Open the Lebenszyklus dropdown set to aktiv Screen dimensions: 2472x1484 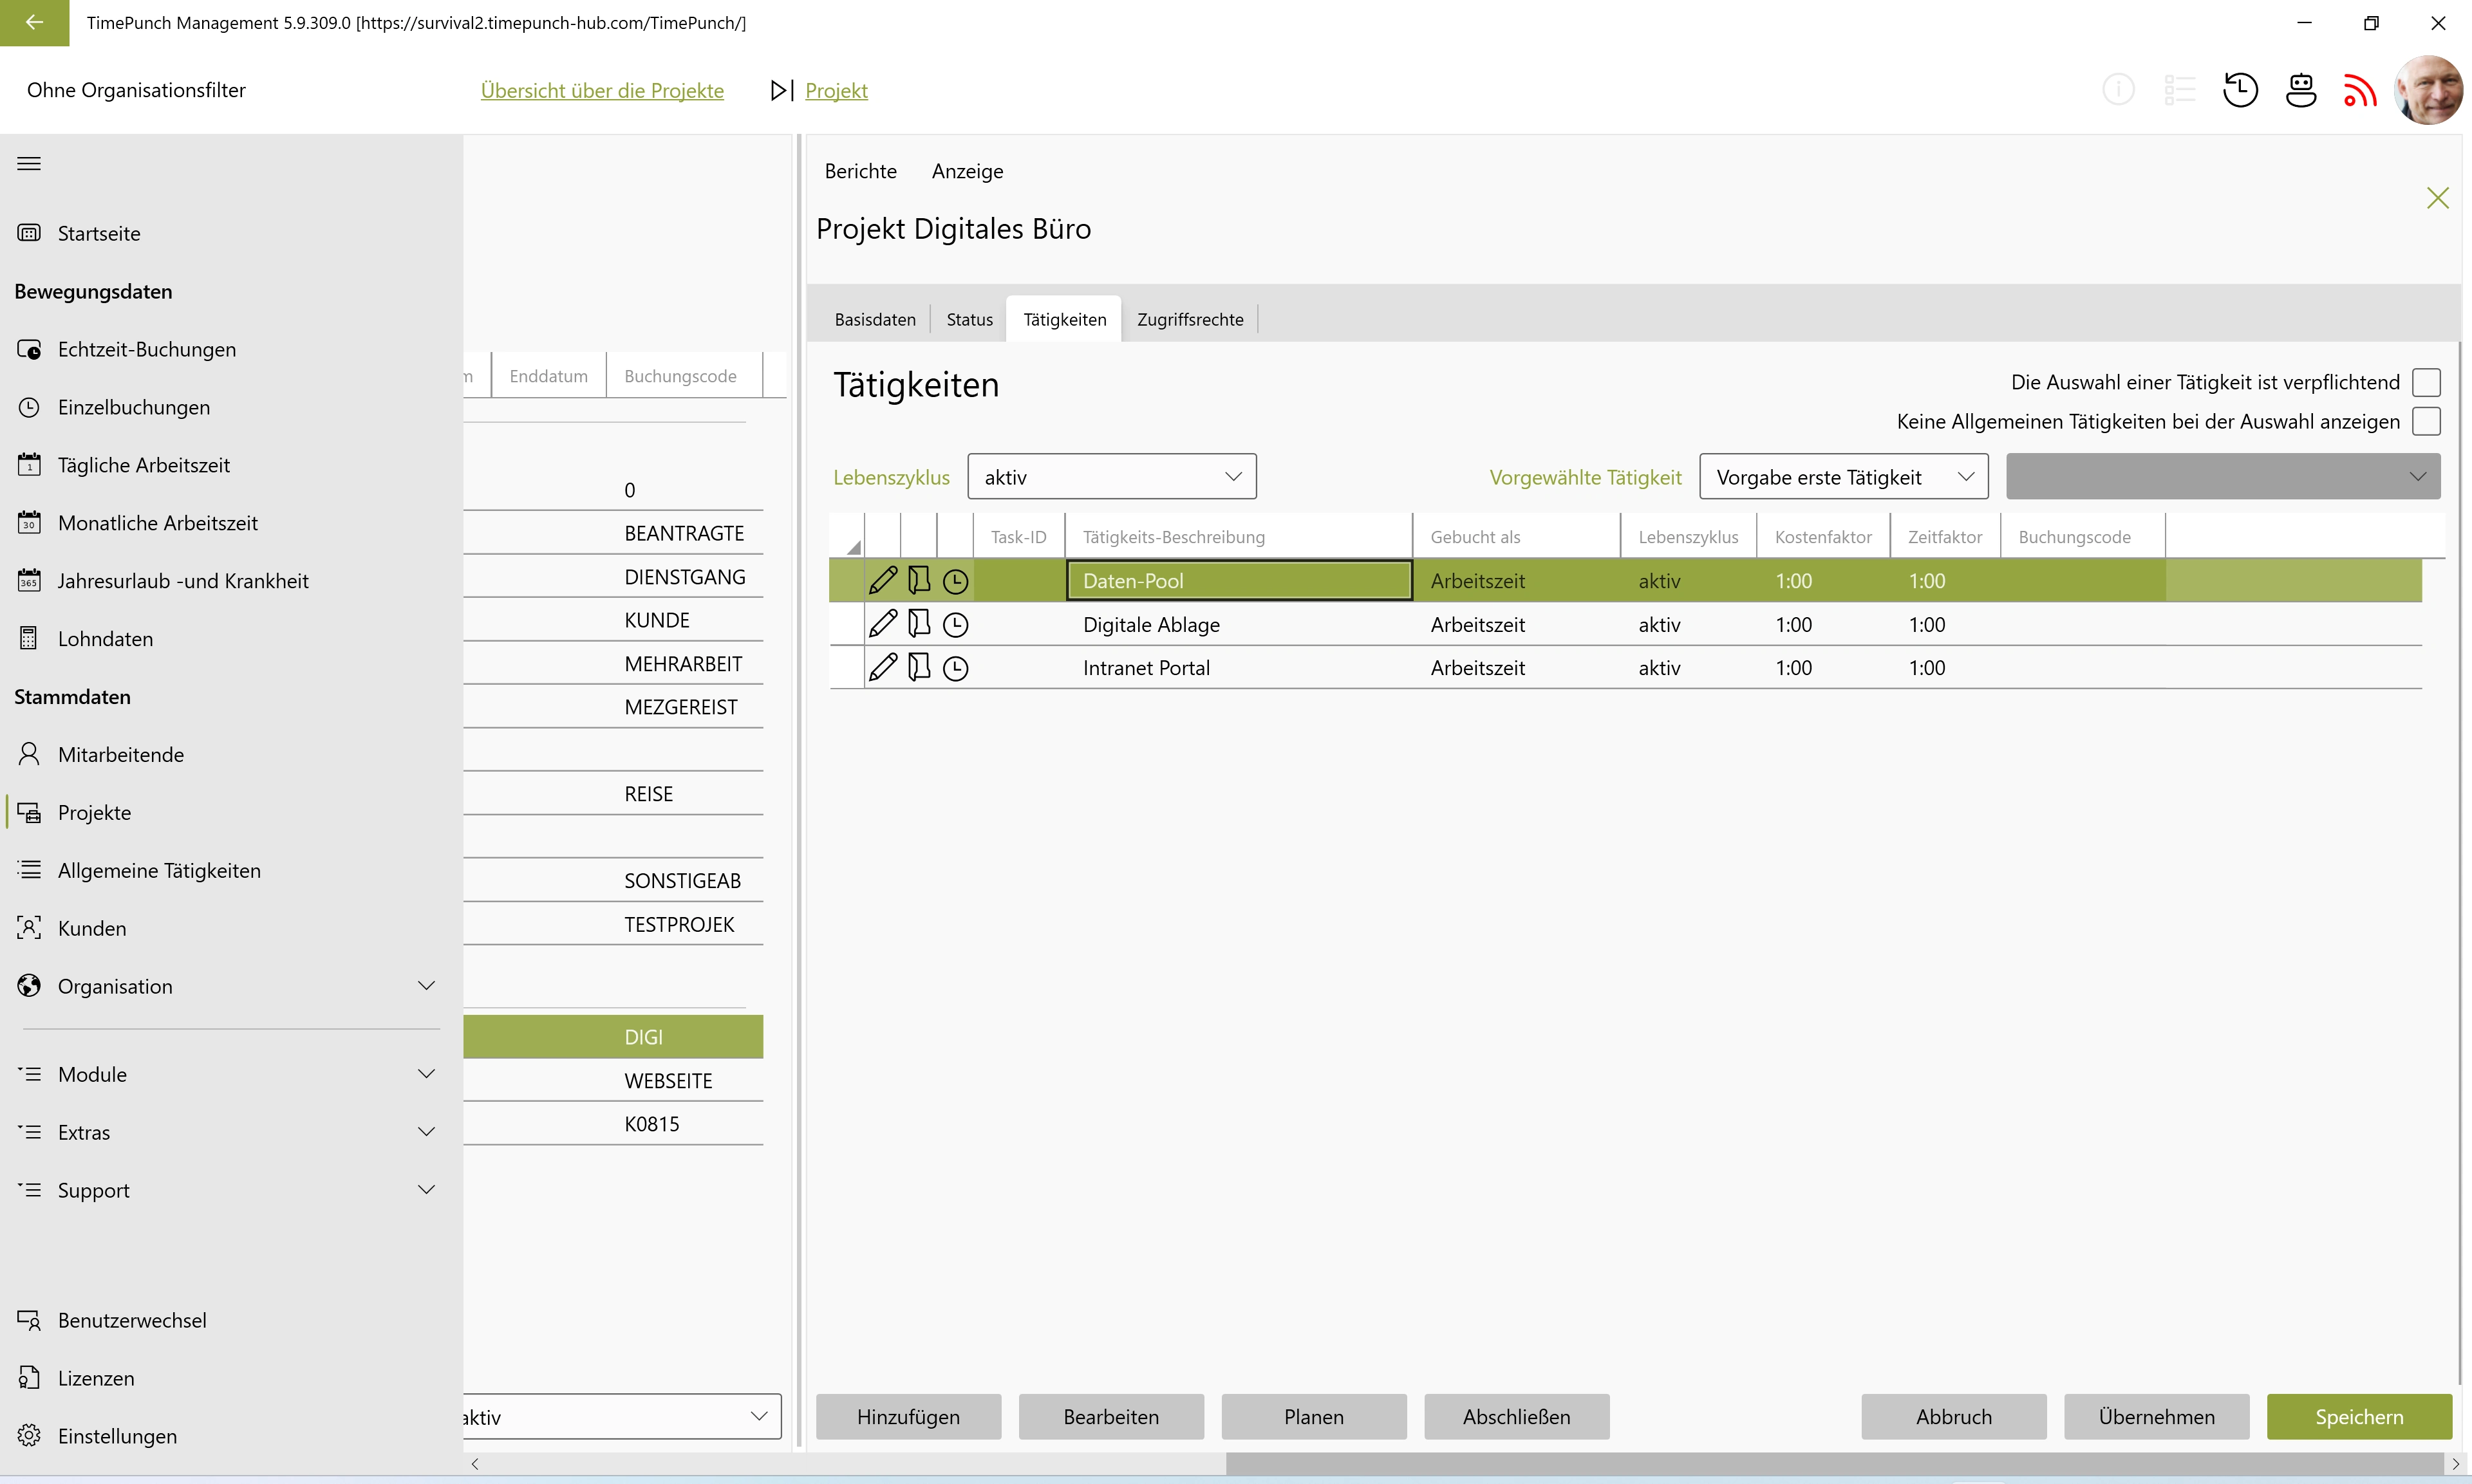pos(1111,477)
